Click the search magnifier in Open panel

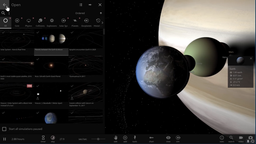[3, 13]
